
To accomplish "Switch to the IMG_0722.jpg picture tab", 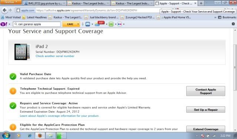I will click(45, 3).
